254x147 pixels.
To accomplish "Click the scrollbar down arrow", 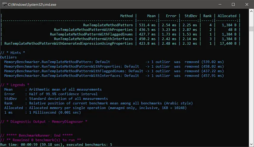I will tap(251, 144).
